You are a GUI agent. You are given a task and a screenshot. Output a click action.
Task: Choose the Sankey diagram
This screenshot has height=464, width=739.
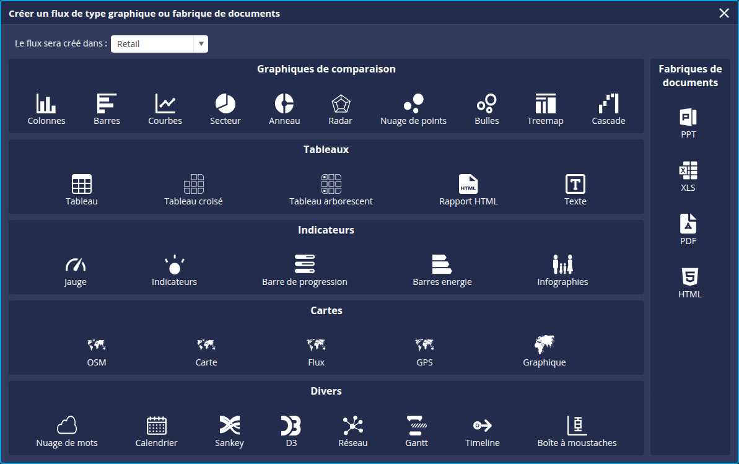[230, 431]
